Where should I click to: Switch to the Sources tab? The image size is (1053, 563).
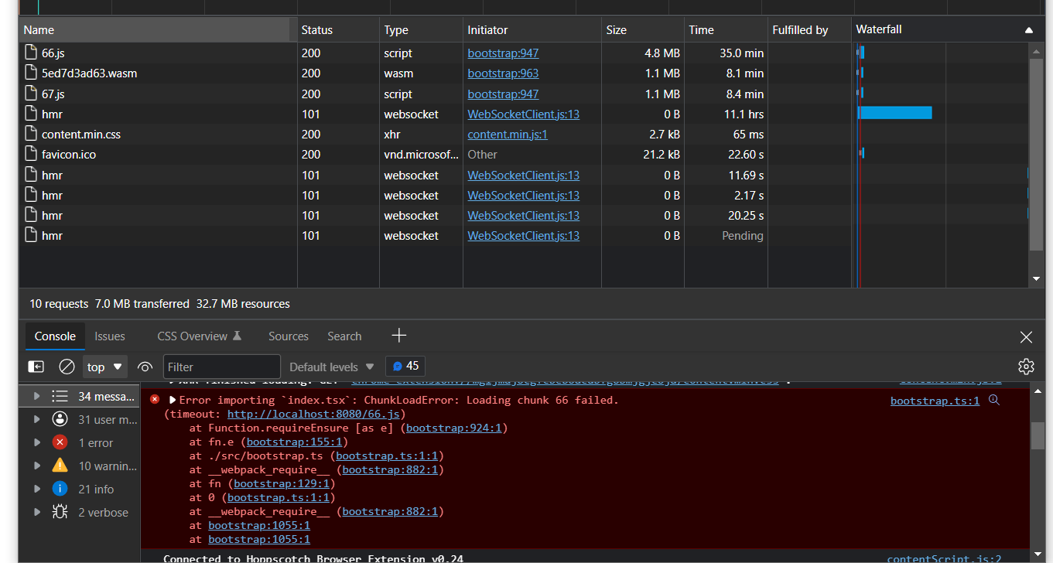288,336
